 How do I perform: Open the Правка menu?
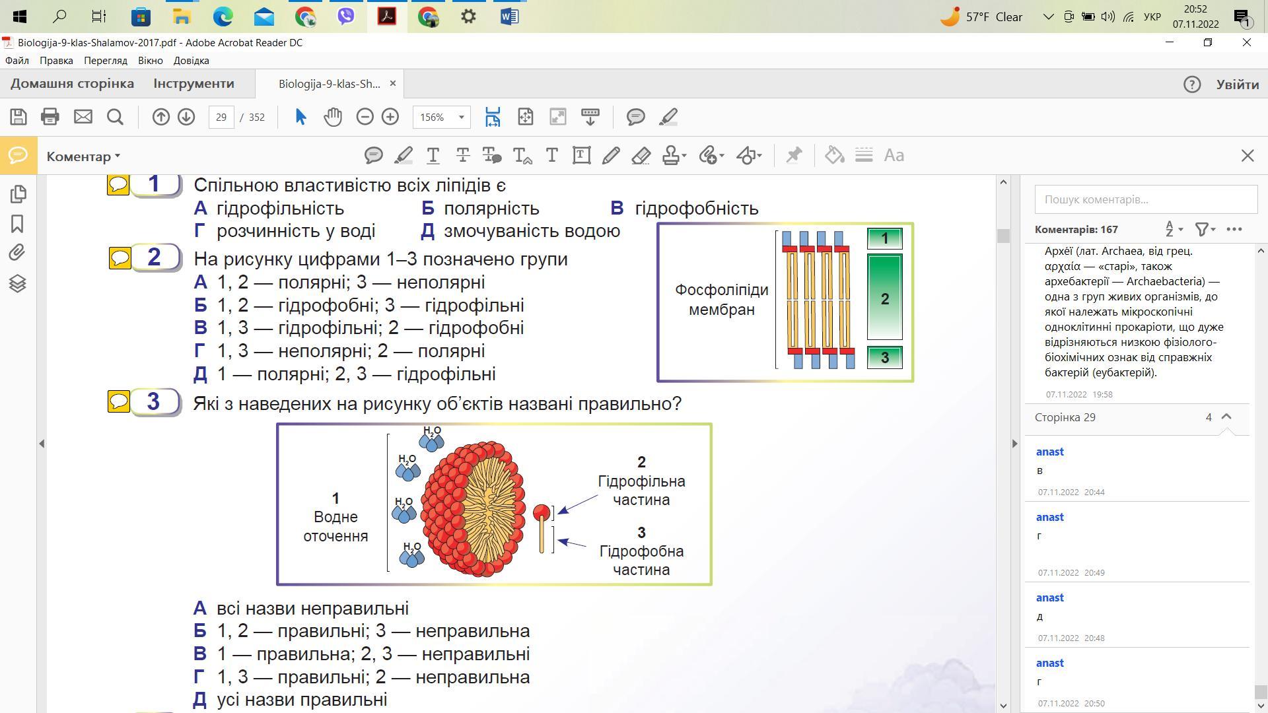(x=56, y=60)
